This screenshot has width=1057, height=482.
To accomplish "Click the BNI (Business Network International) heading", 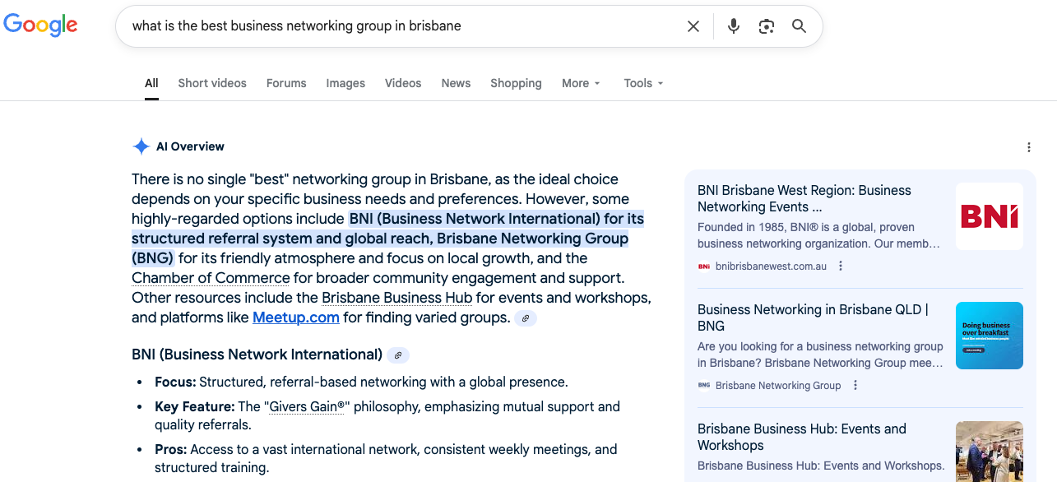I will 257,355.
